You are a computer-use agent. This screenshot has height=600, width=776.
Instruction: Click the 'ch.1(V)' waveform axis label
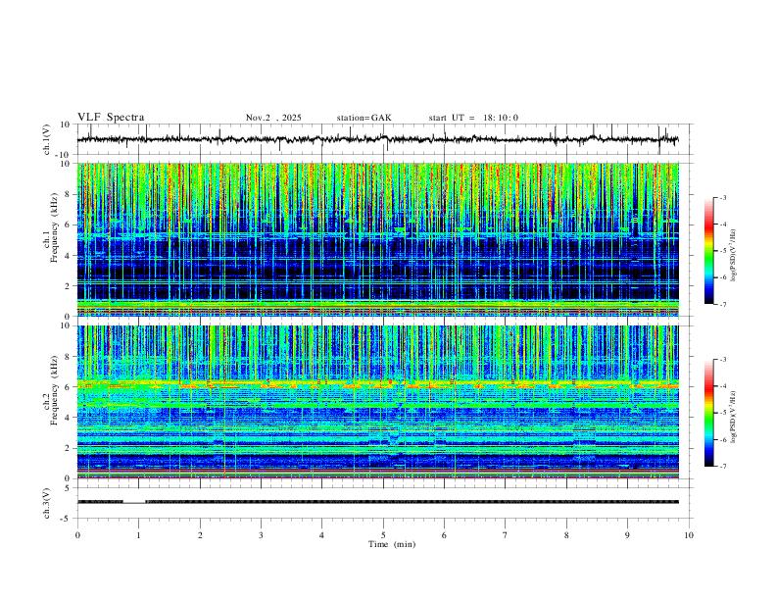(x=47, y=139)
